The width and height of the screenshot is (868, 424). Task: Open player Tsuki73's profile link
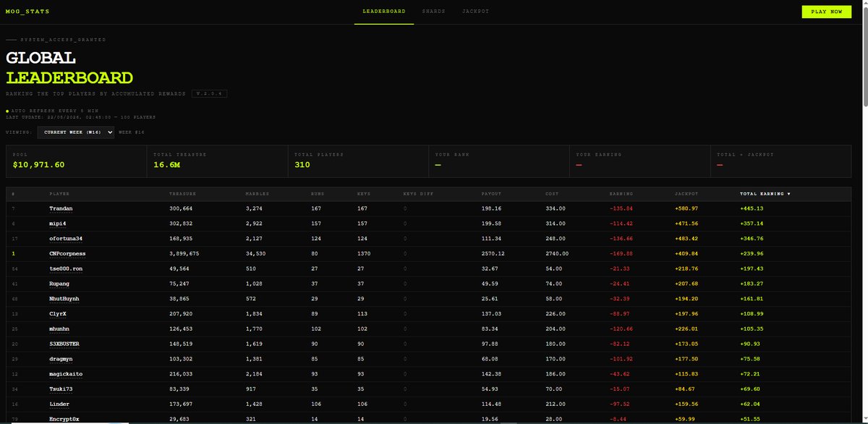point(61,389)
